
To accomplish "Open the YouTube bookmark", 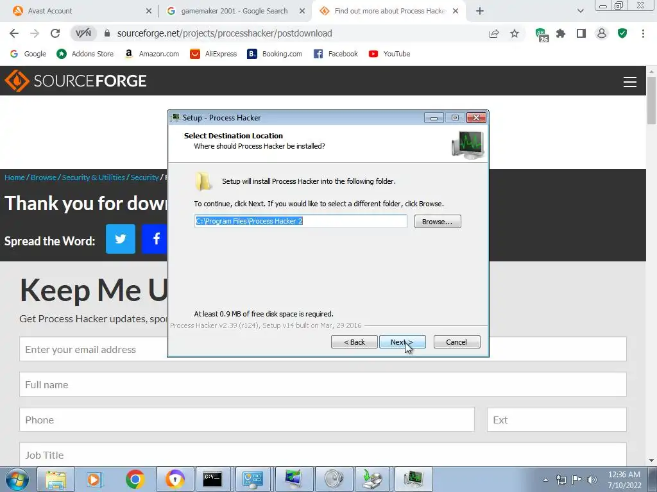I will [389, 54].
